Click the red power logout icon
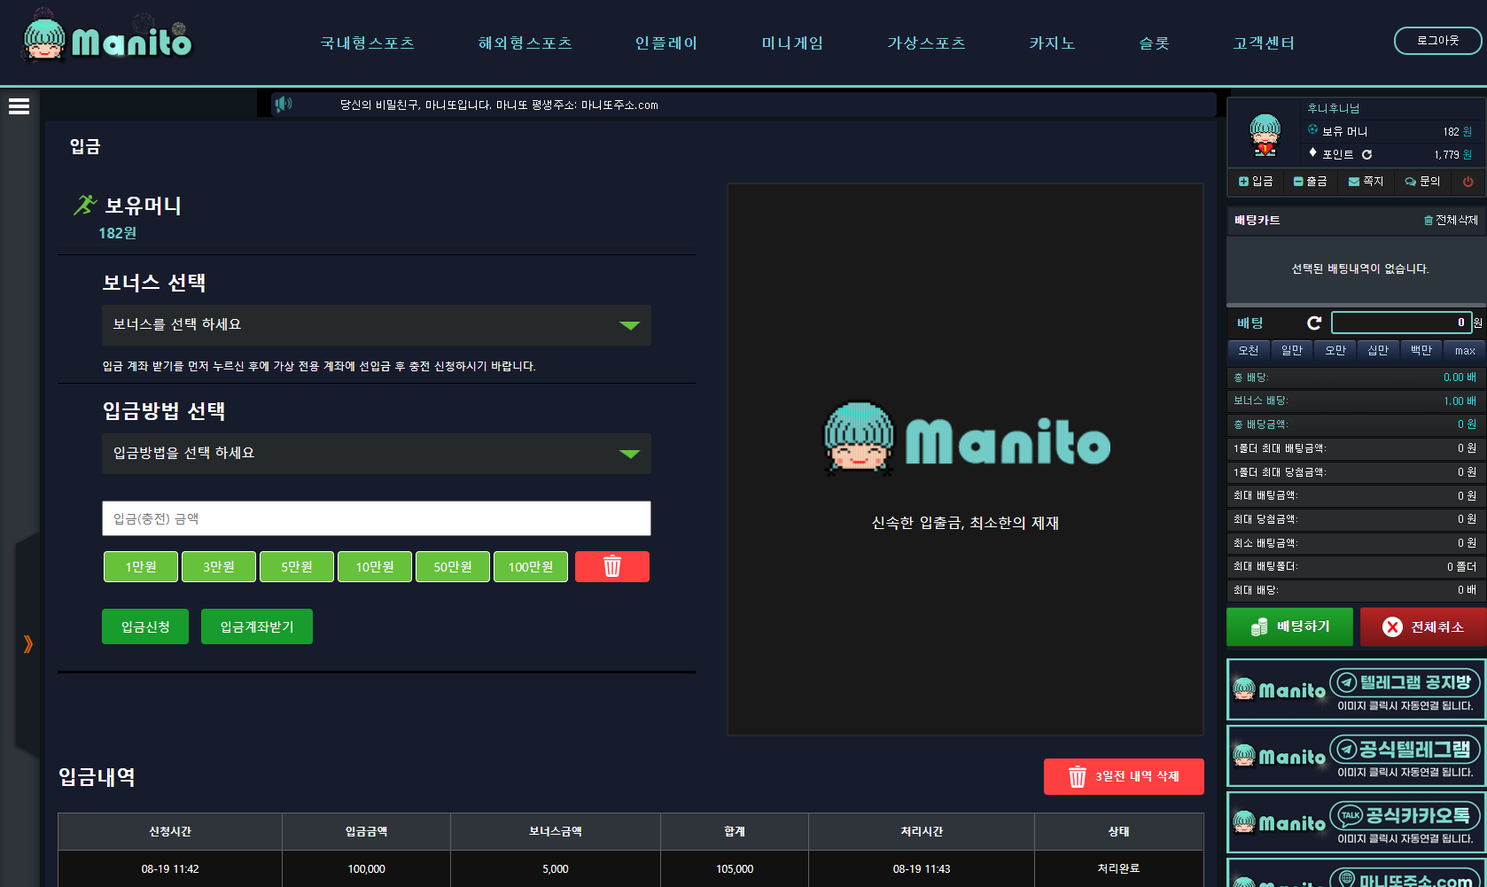 1468,182
